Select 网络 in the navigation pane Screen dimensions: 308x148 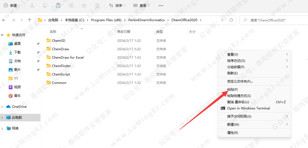tap(15, 128)
